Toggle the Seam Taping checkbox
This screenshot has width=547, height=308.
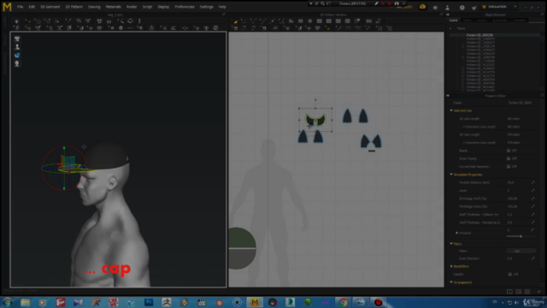coord(509,158)
